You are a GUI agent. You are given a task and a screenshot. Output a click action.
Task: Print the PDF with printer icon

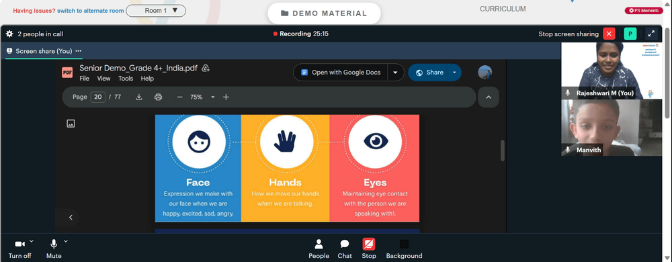click(158, 97)
